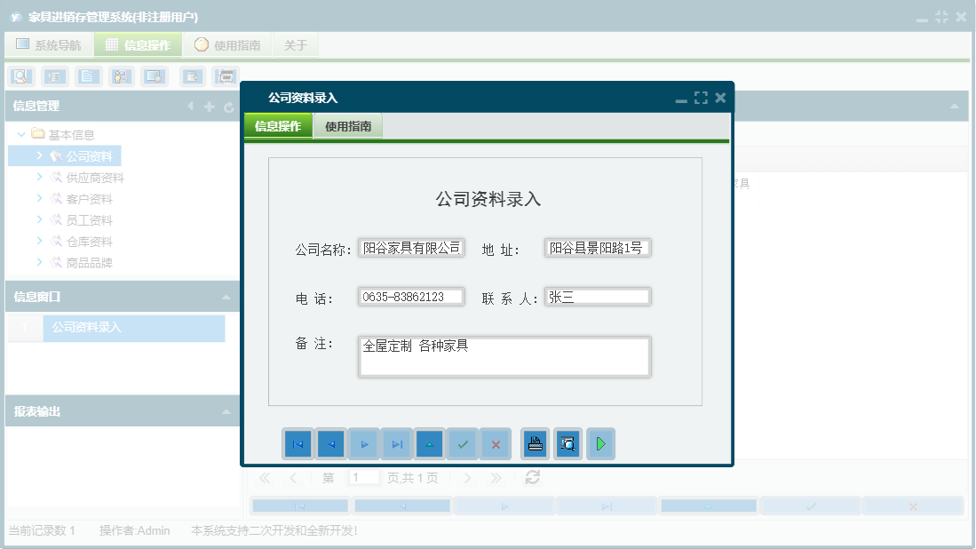Click the red X cancel icon

[x=496, y=444]
